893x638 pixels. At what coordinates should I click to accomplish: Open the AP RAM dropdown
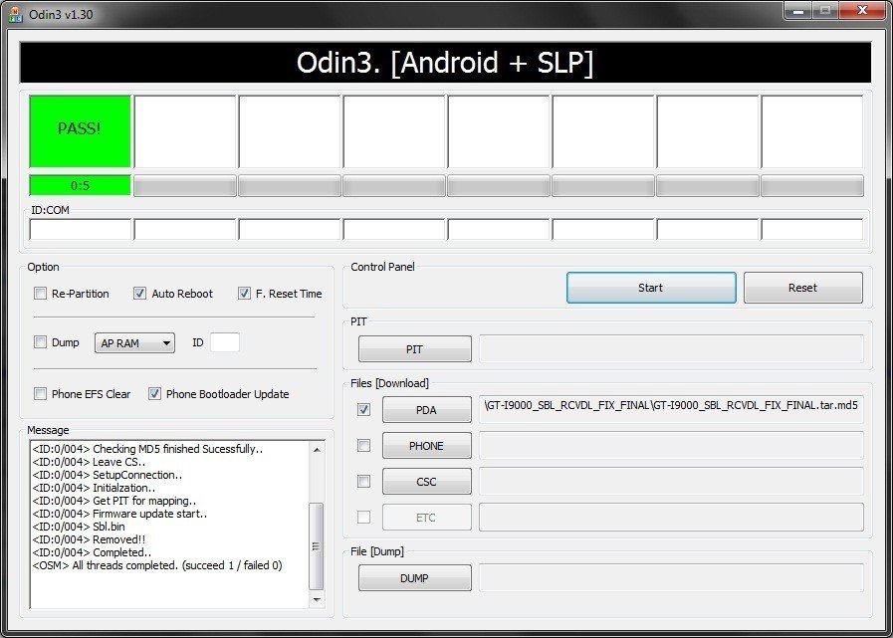click(x=134, y=343)
